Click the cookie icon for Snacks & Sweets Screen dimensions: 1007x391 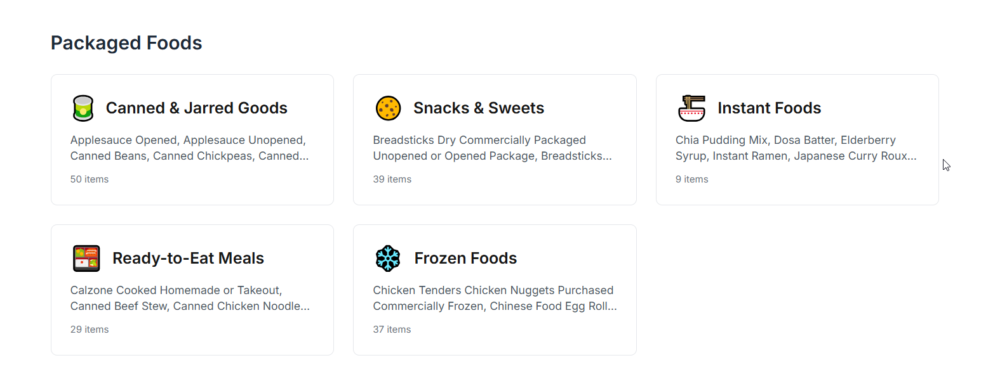pos(388,108)
